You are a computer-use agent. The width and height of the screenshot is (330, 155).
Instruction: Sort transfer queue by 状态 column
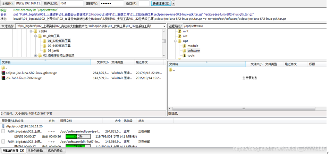pos(155,120)
